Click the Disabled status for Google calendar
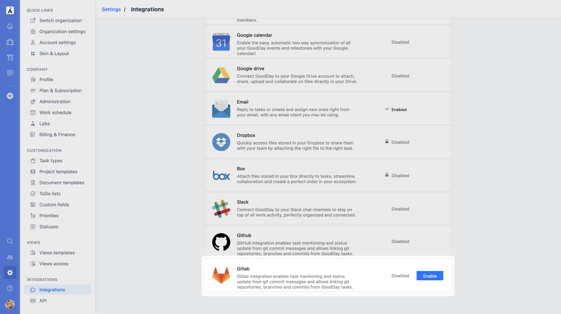The image size is (561, 314). tap(400, 42)
